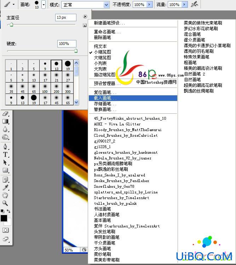Open the brush picker dropdown arrow
236x265 pixels.
[x=44, y=5]
